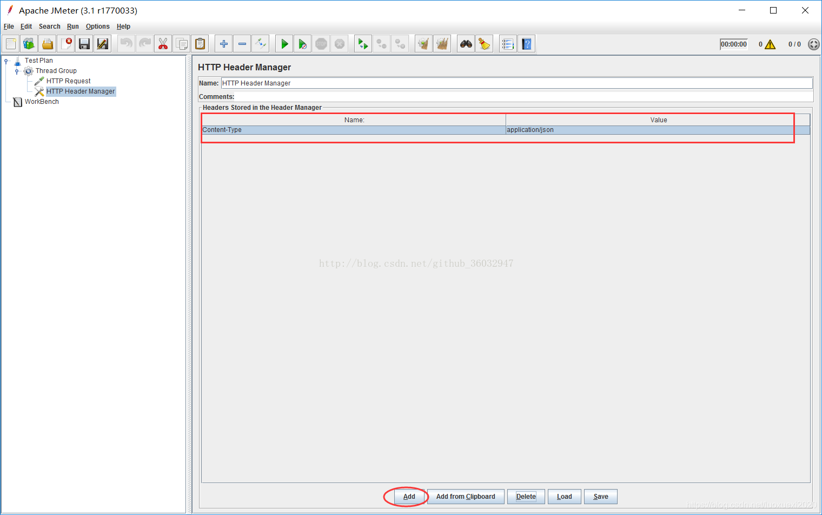Select HTTP Request in the tree
This screenshot has width=822, height=515.
point(69,81)
